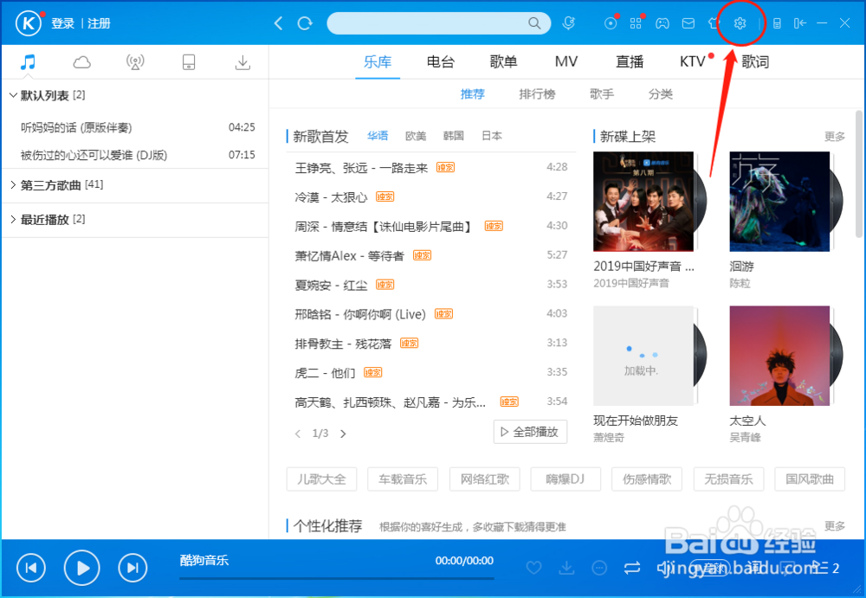
Task: Switch to mini mode icon
Action: pyautogui.click(x=799, y=23)
